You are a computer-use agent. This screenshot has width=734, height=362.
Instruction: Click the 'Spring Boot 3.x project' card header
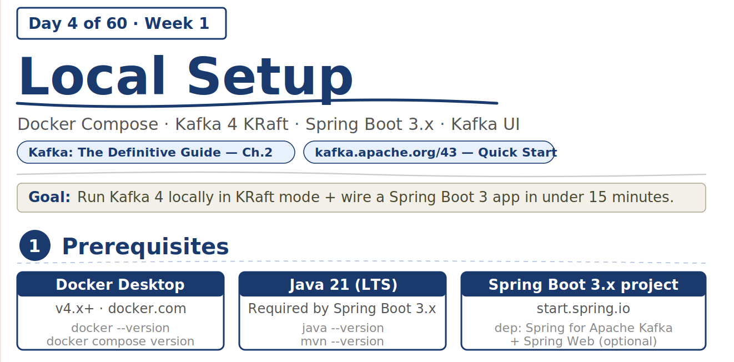[x=584, y=284]
